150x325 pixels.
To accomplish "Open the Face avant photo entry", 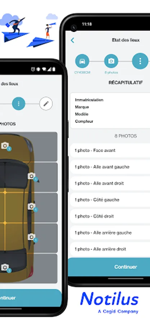I will click(110, 151).
